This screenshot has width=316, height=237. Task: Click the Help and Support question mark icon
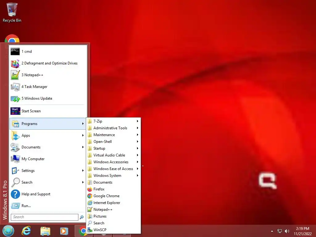point(15,194)
